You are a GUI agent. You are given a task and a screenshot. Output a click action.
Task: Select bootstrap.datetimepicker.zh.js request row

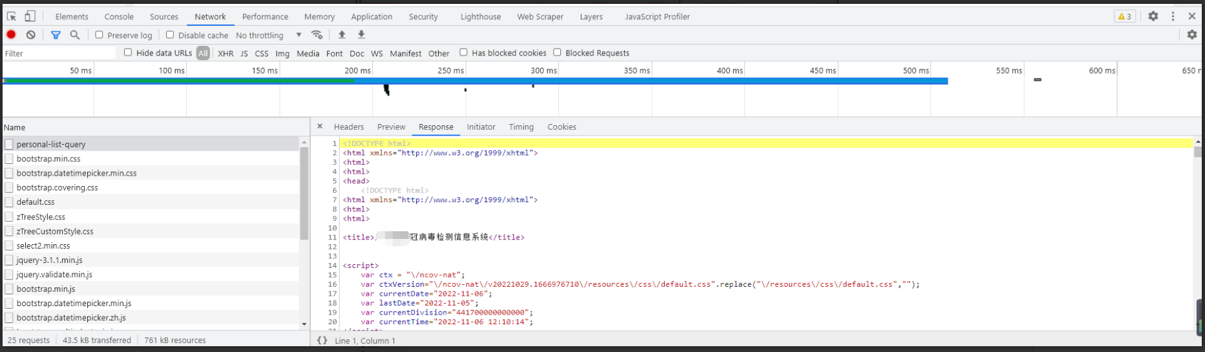(151, 317)
